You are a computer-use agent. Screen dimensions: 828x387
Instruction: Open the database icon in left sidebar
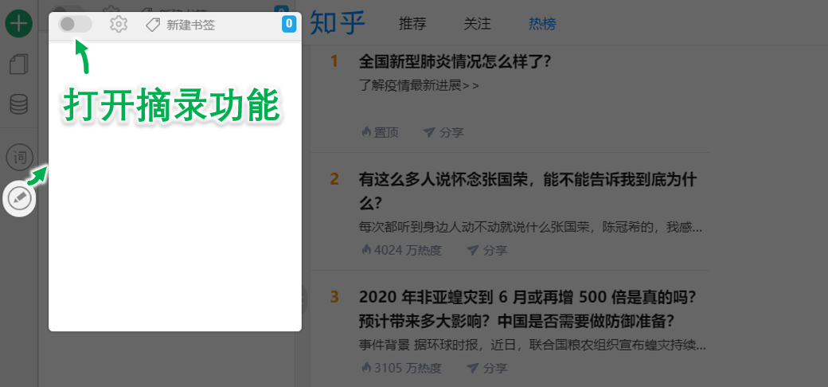[x=18, y=104]
